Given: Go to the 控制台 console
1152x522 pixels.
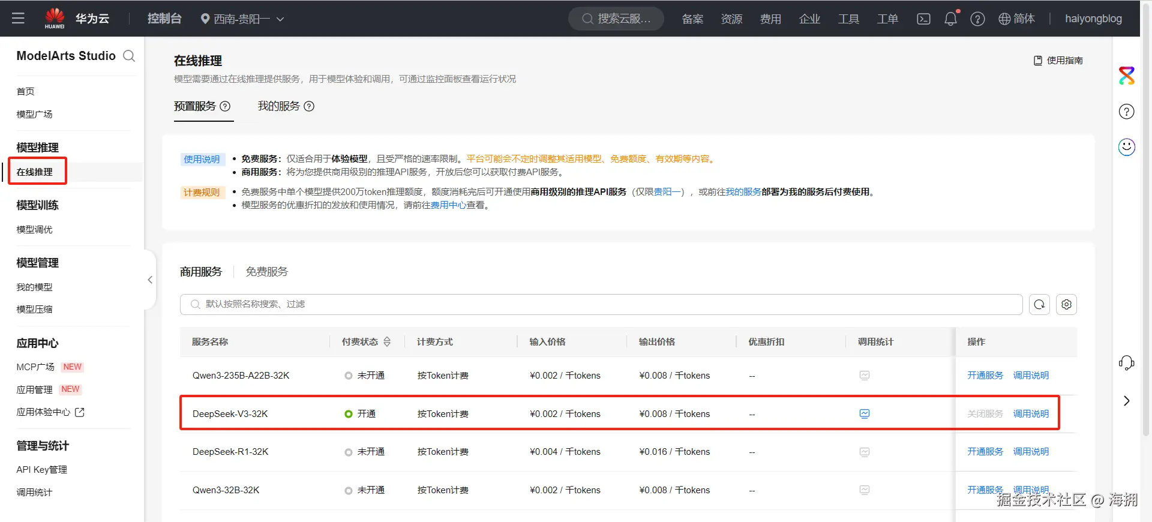Looking at the screenshot, I should [x=164, y=19].
